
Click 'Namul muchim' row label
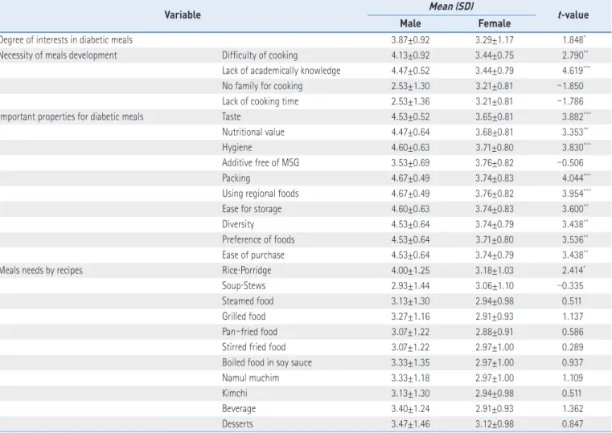tap(251, 378)
